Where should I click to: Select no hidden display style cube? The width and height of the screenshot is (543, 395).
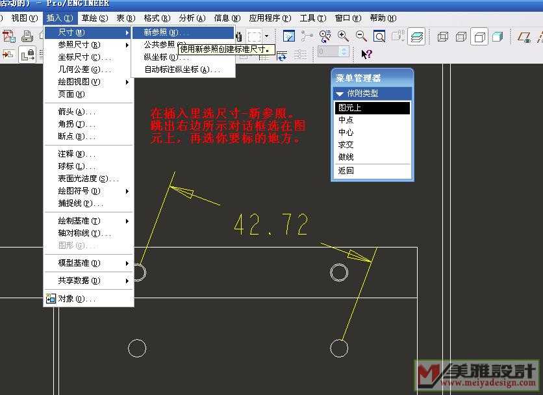coord(479,37)
